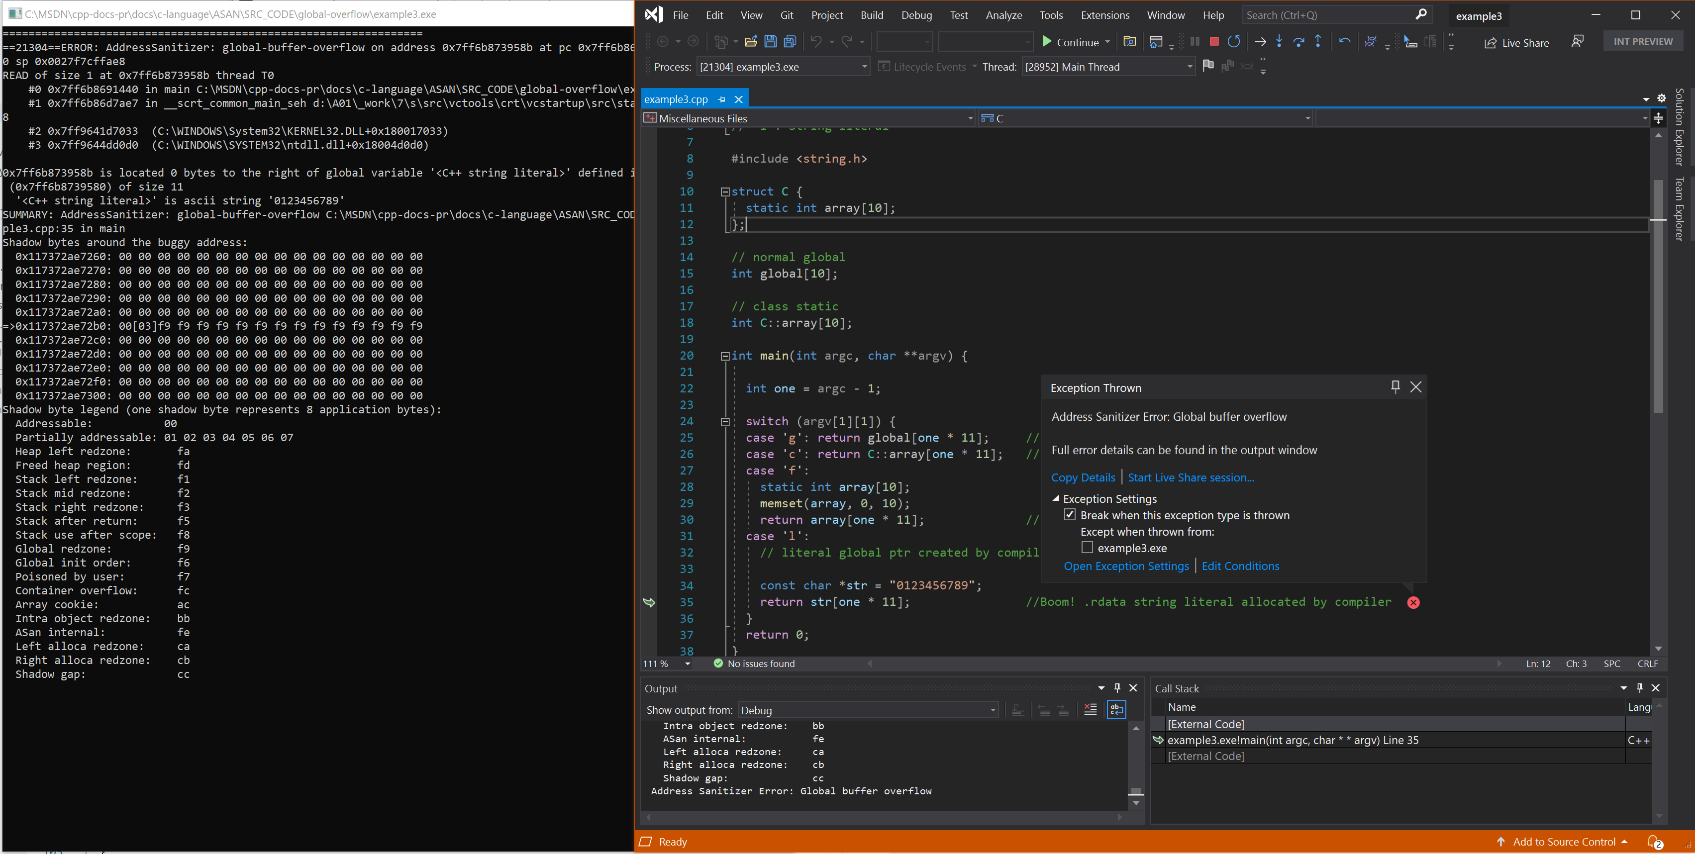The width and height of the screenshot is (1695, 854).
Task: Click Clear All icon in Output panel
Action: 1091,709
